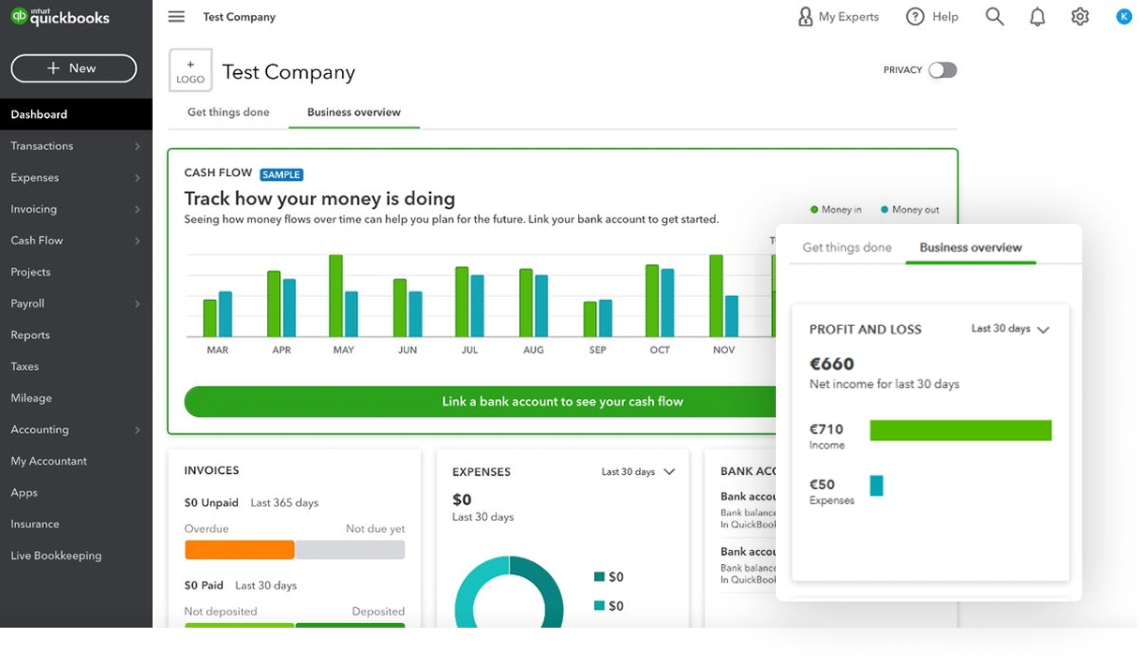Click the Money out legend dot
The width and height of the screenshot is (1145, 668).
click(x=885, y=210)
